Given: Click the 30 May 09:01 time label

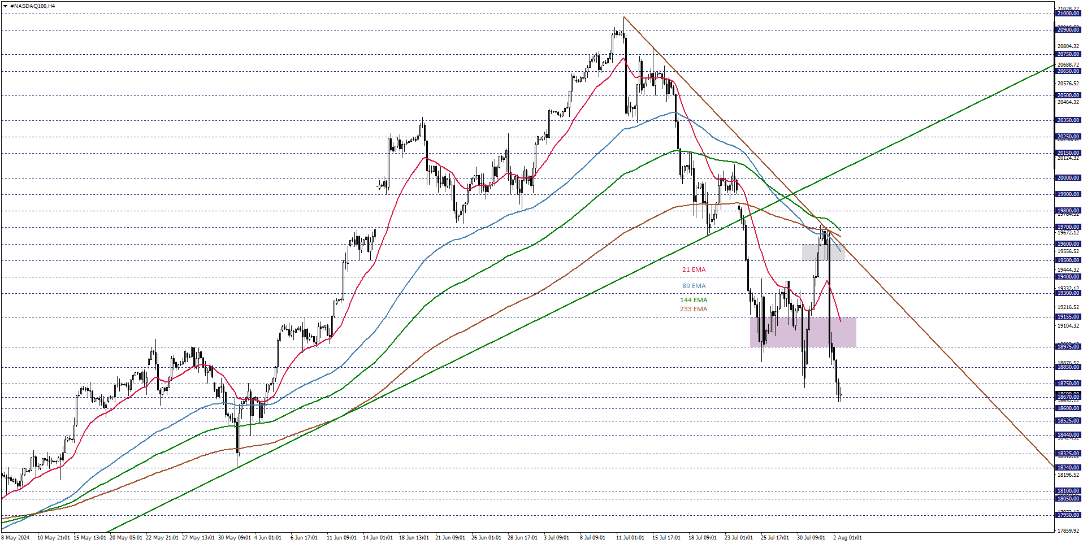Looking at the screenshot, I should pos(235,538).
